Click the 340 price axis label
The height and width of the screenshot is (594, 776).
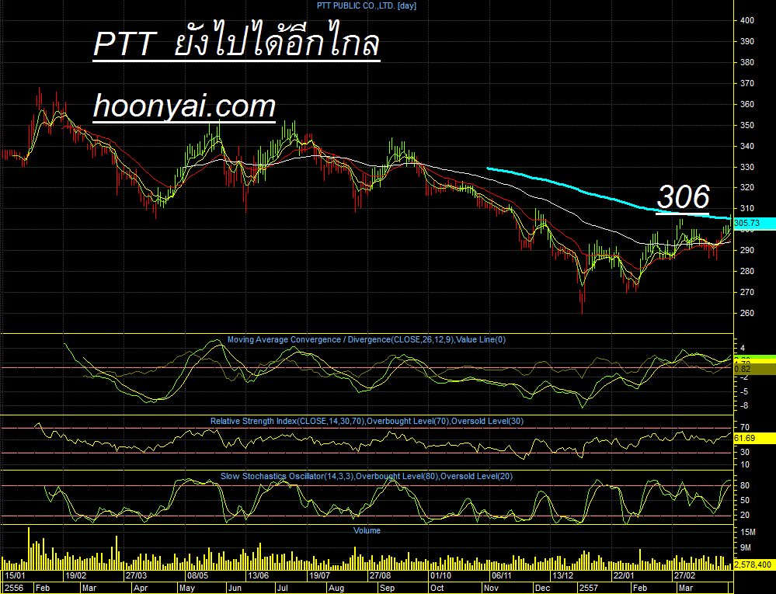point(747,147)
